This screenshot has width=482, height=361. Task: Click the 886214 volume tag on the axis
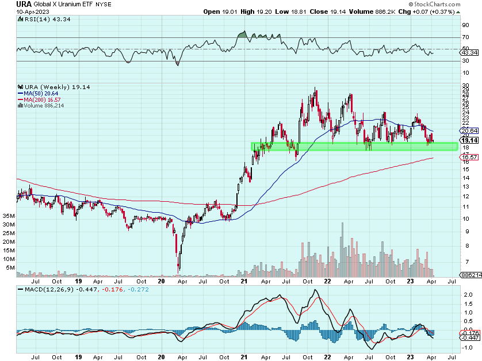tap(470, 275)
